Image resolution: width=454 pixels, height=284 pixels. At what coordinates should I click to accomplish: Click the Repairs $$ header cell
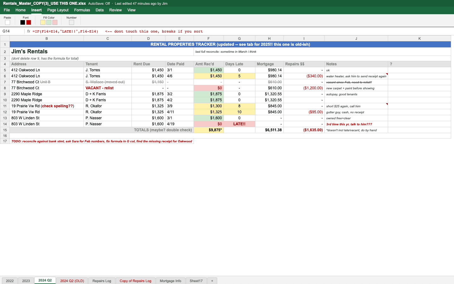(304, 64)
